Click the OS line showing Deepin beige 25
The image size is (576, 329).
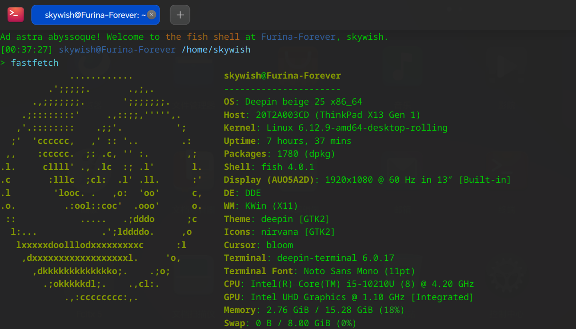[293, 102]
